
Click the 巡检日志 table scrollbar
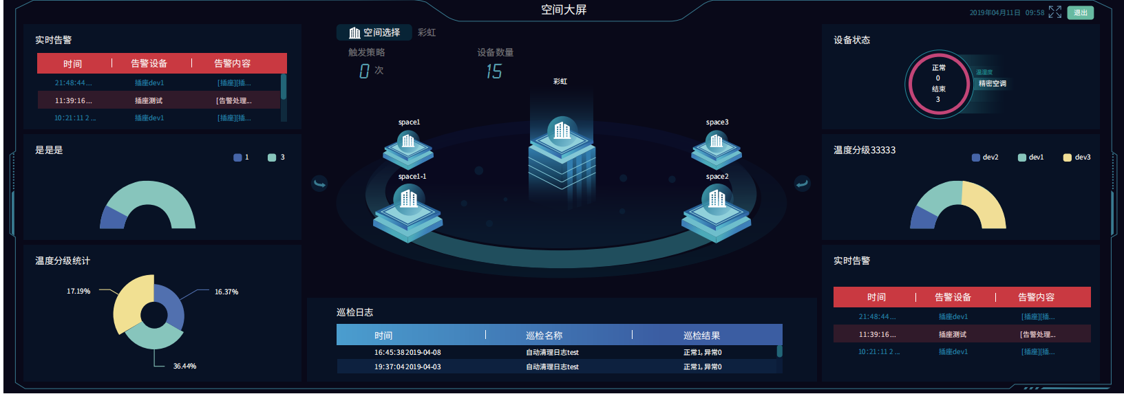pos(779,351)
